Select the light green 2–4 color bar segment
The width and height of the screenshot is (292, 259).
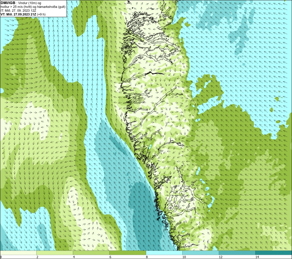tap(55, 253)
